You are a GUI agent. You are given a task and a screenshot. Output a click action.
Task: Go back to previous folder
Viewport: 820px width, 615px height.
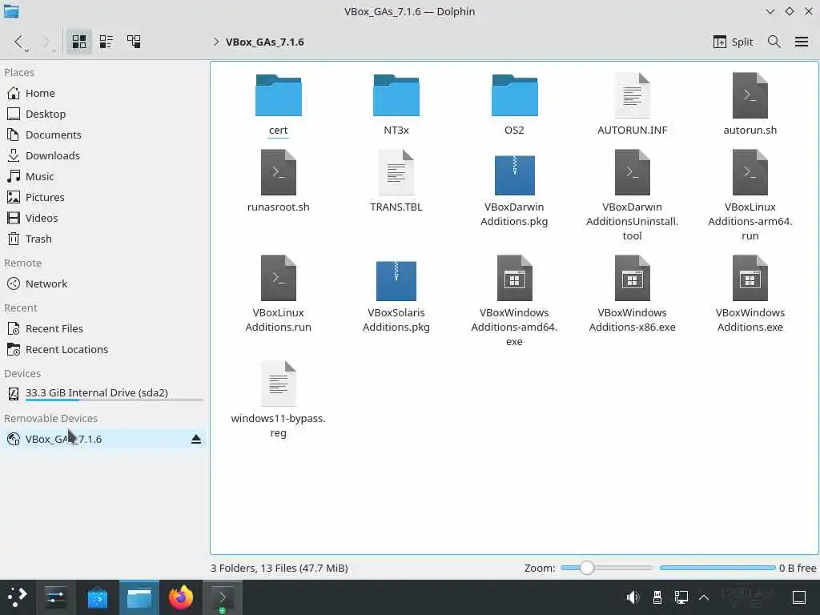(x=20, y=42)
